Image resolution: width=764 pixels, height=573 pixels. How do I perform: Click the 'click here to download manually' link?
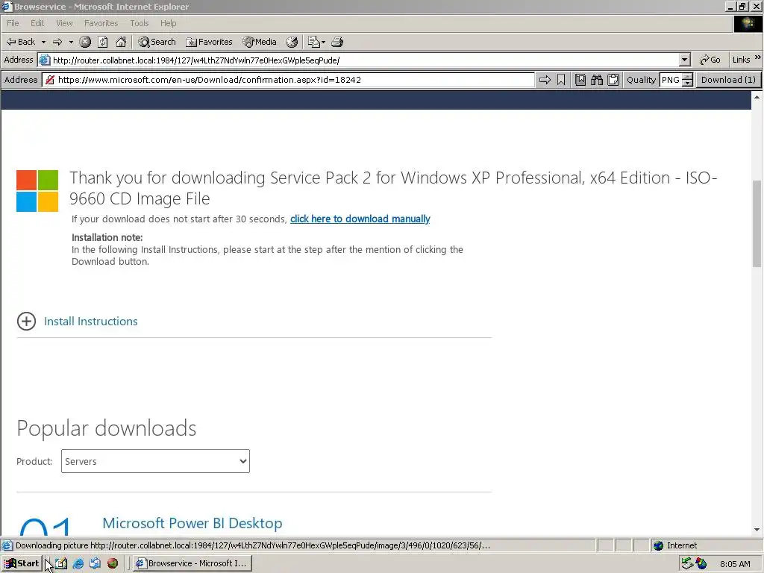point(360,219)
